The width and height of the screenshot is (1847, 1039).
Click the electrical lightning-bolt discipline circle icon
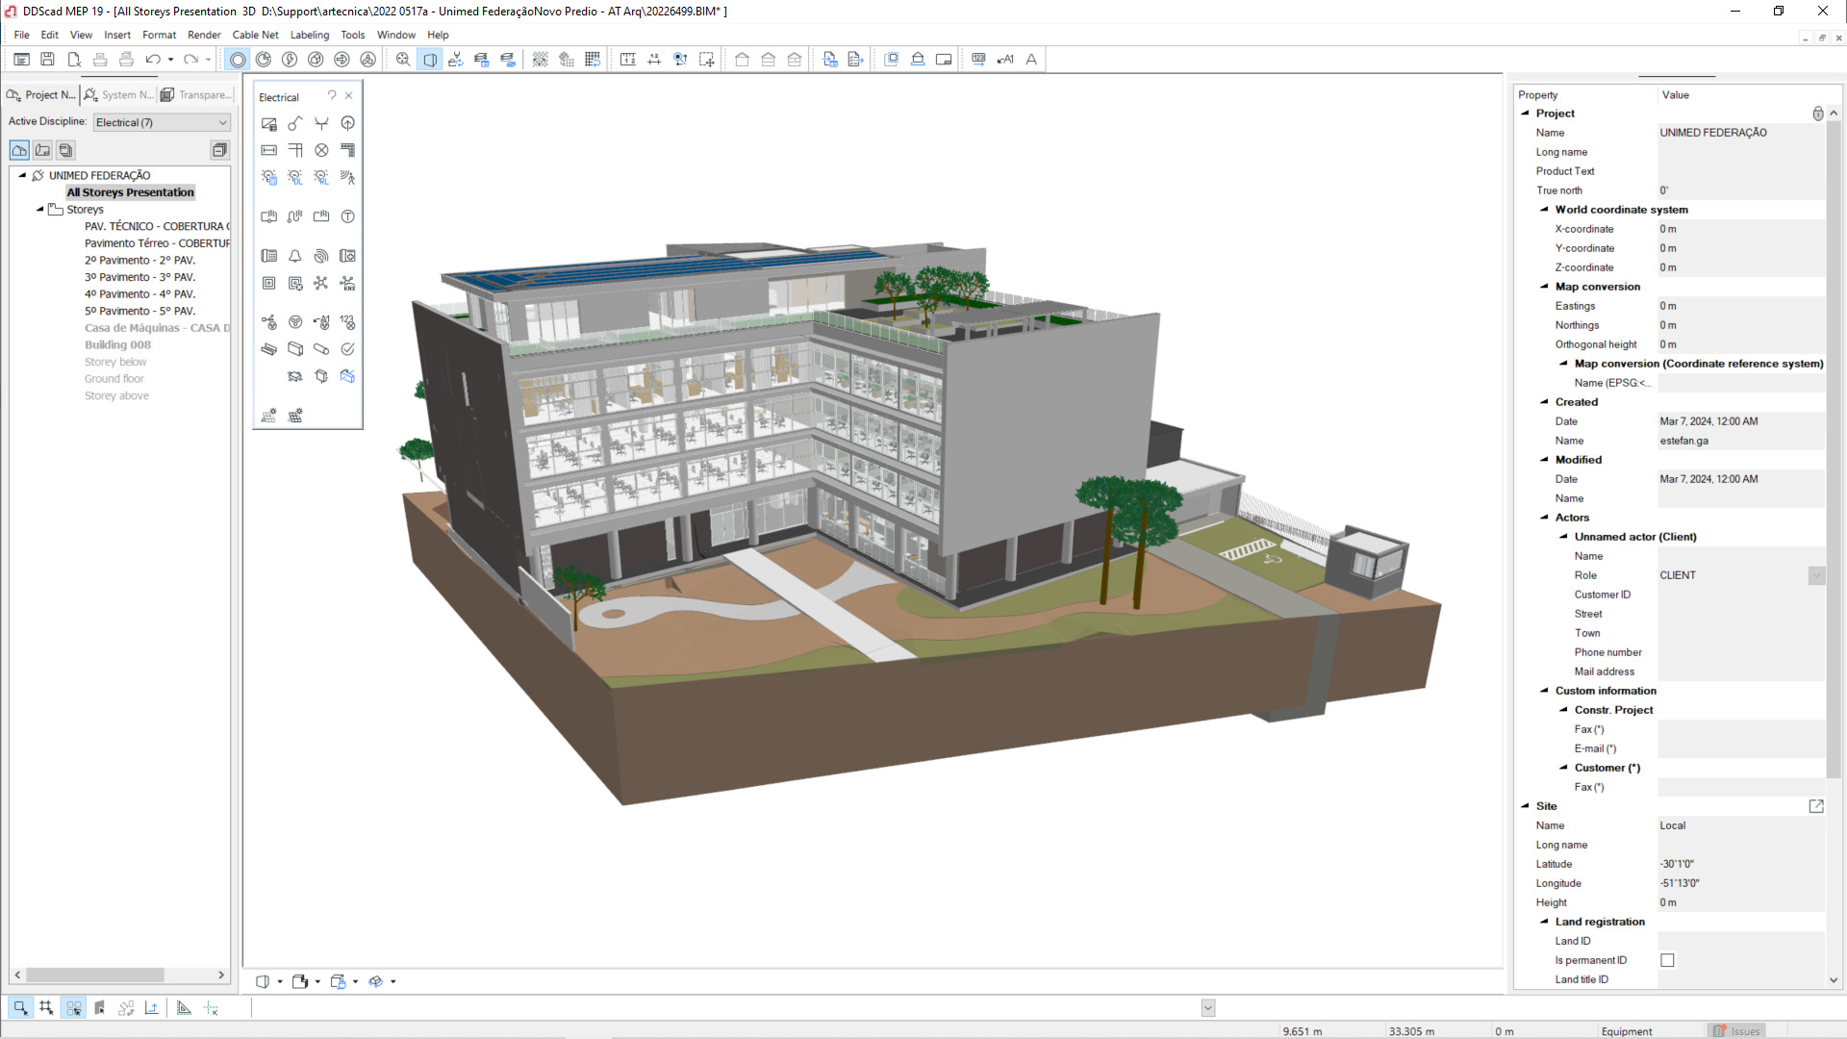[x=290, y=60]
